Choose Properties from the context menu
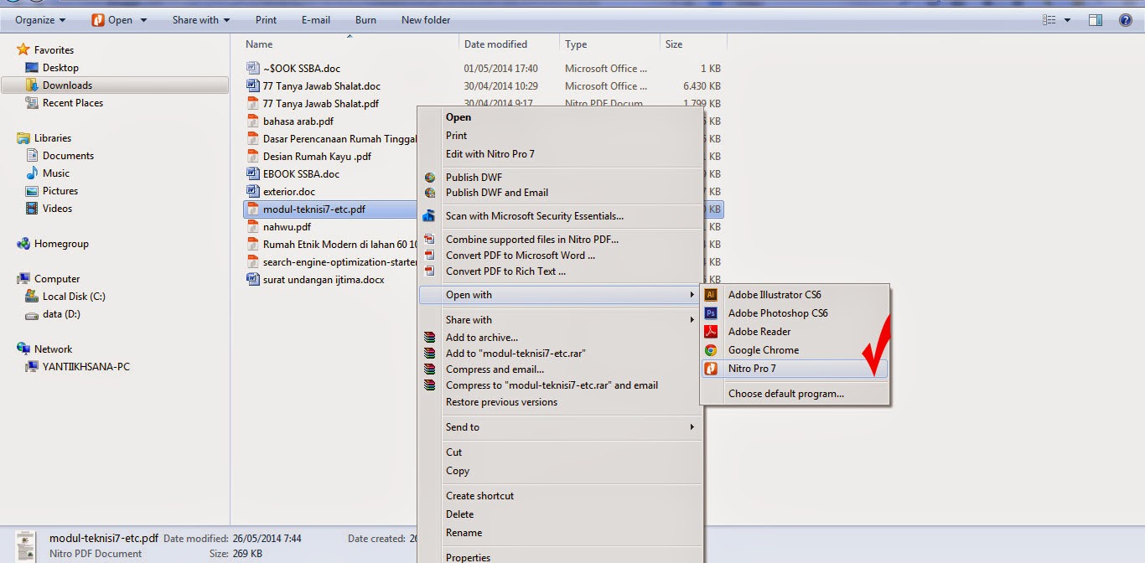This screenshot has width=1145, height=563. point(468,555)
